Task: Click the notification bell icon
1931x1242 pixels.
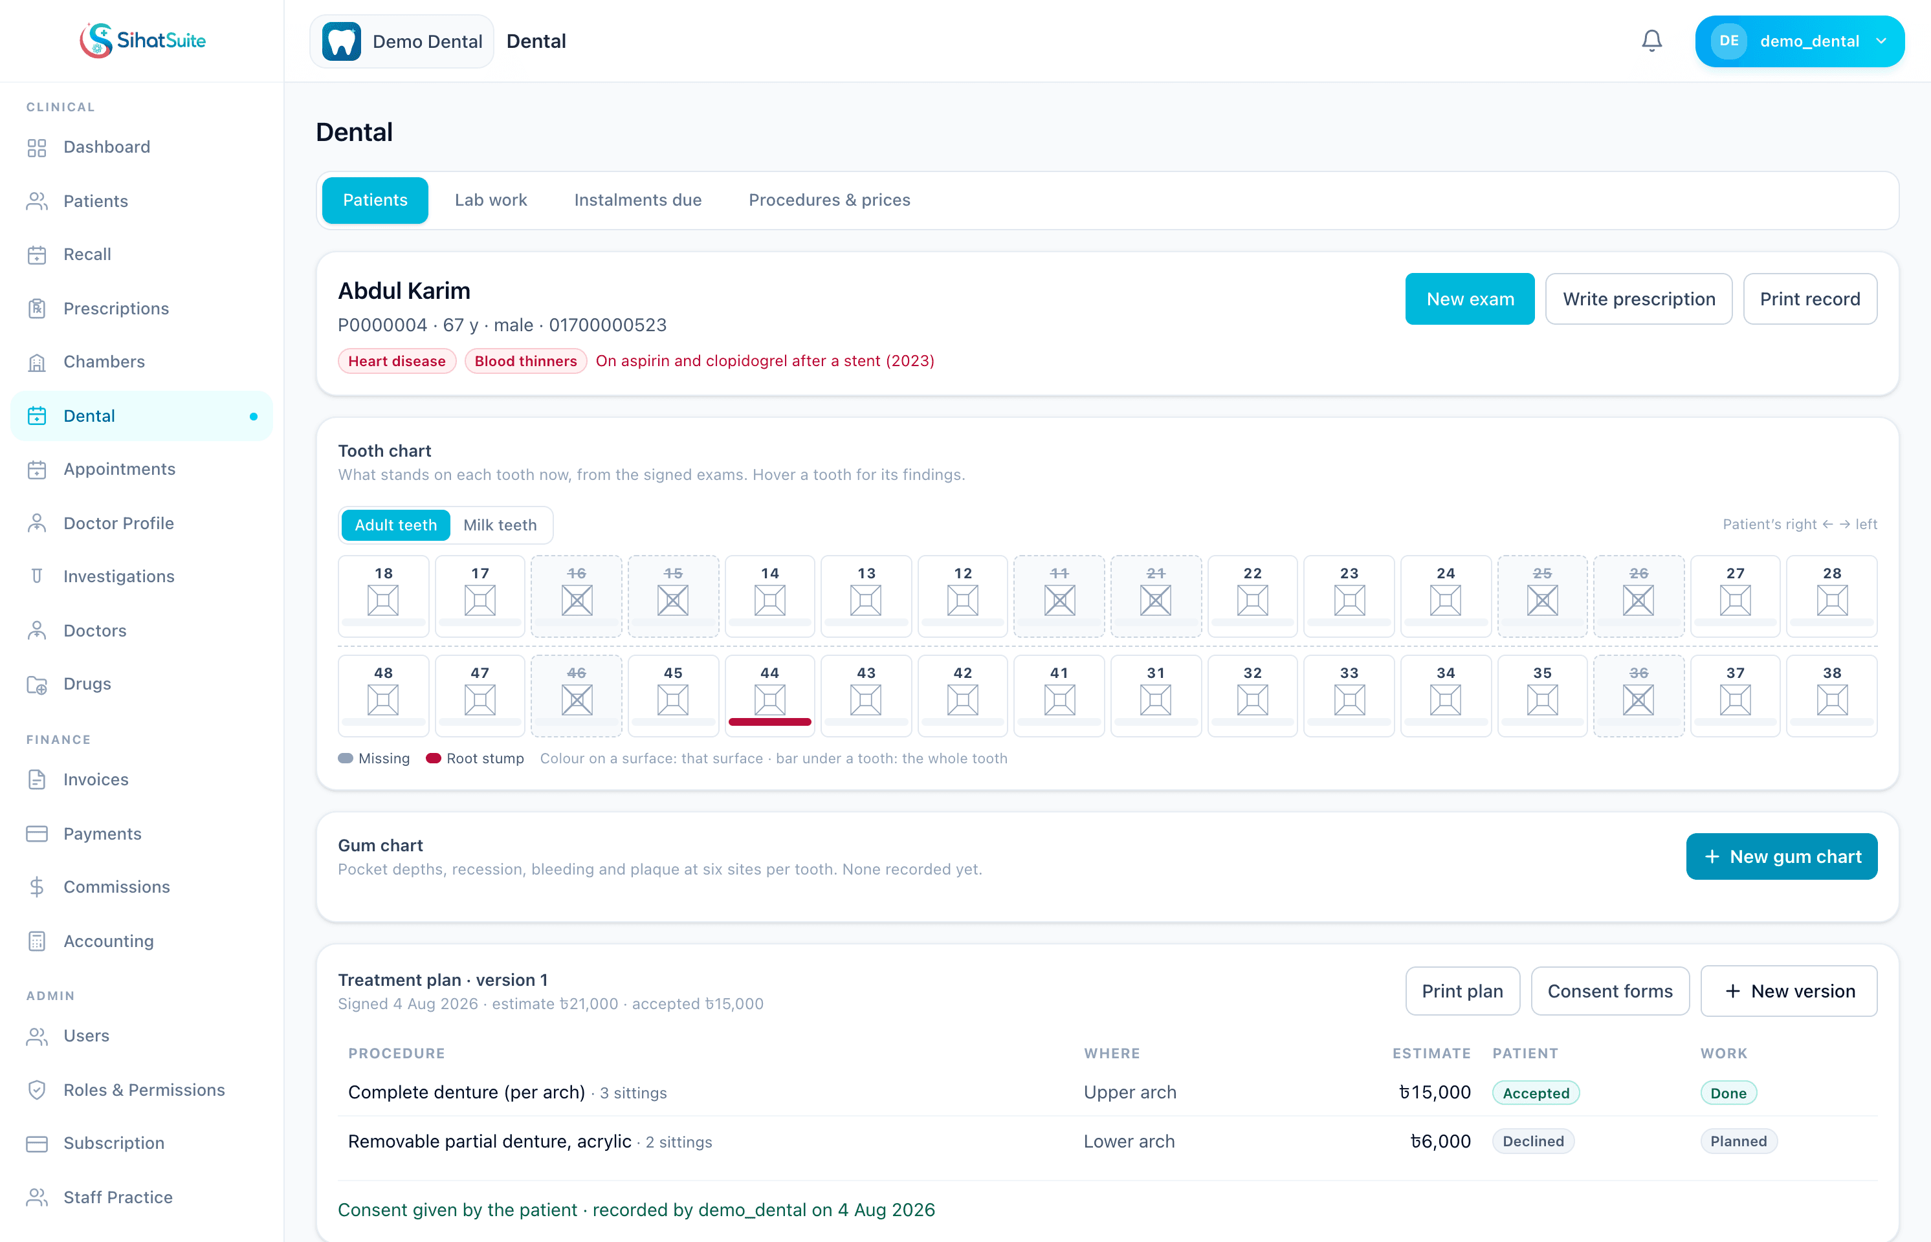Action: [x=1651, y=41]
